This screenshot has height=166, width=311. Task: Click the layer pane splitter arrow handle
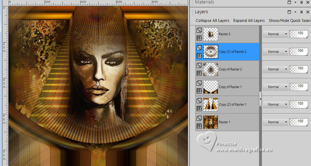click(x=260, y=99)
